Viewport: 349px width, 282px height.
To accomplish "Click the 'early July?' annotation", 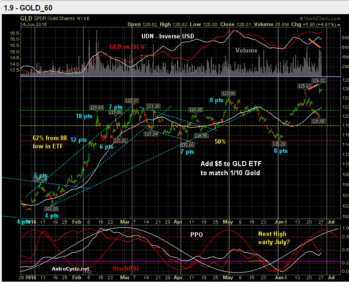I will 274,242.
